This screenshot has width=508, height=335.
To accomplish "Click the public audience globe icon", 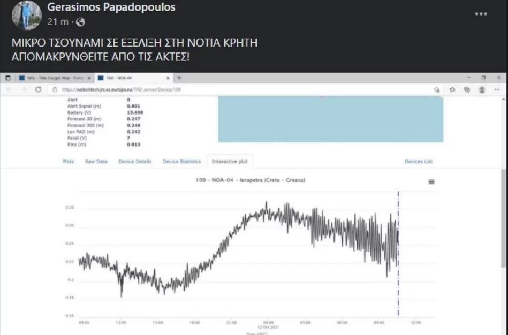I will (80, 22).
